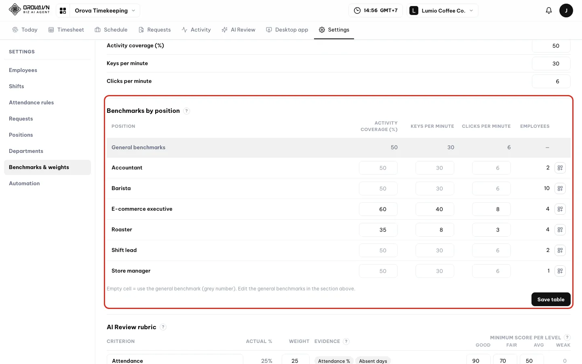This screenshot has height=364, width=582.
Task: Click the help icon for Minimum score per level
Action: click(x=567, y=337)
